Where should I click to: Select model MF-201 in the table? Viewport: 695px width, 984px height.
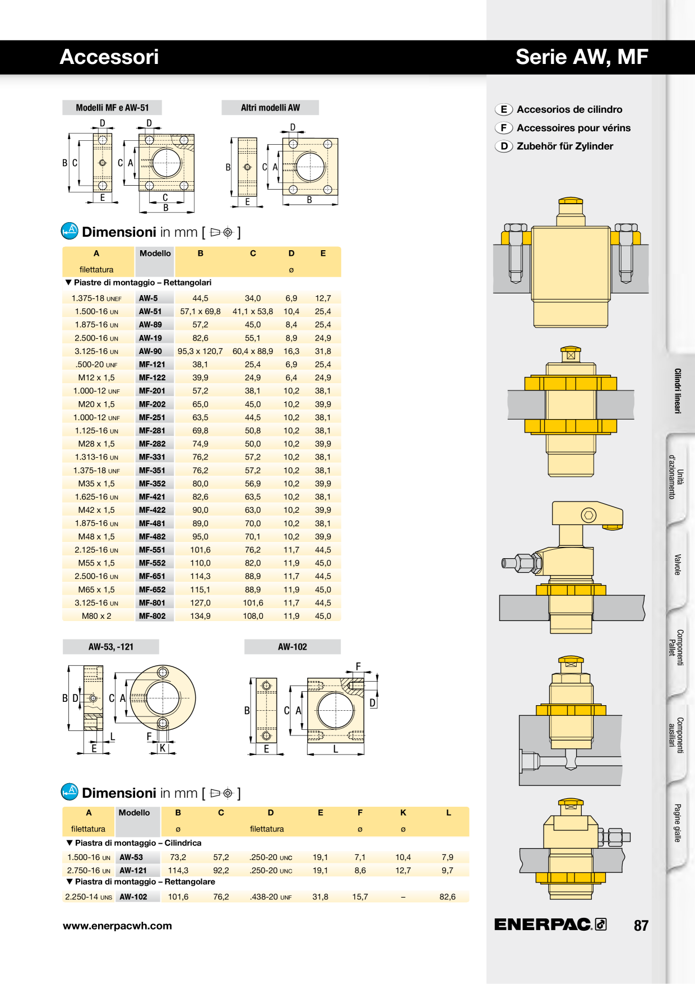[155, 391]
